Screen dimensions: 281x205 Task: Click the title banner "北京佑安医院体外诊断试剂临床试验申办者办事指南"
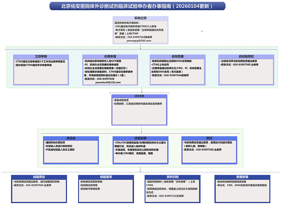point(137,6)
